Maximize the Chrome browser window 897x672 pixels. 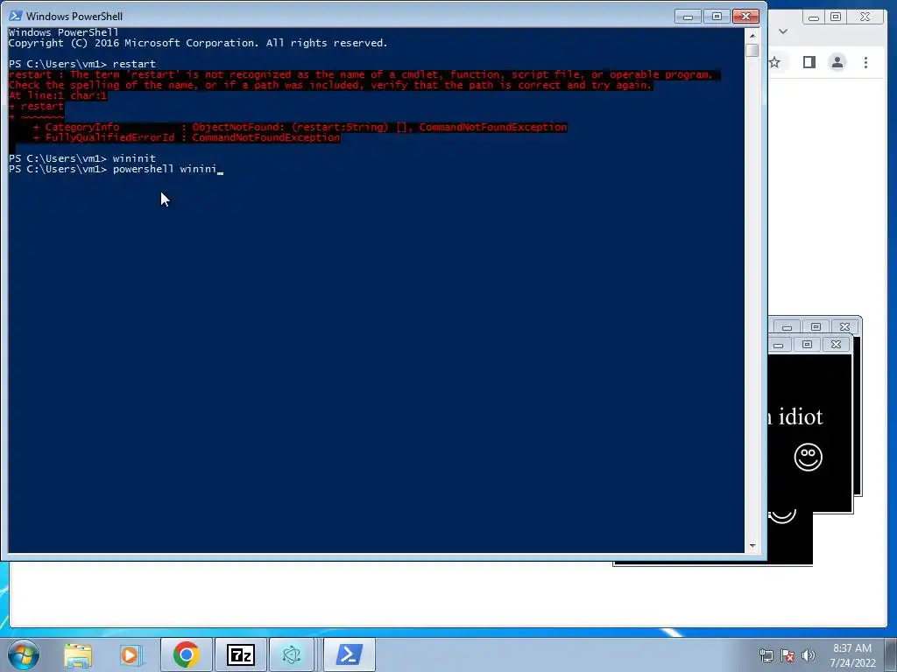(x=836, y=17)
